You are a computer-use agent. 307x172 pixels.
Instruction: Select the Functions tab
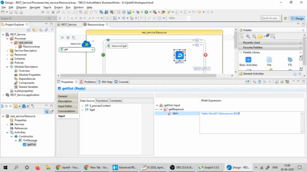[x=102, y=101]
